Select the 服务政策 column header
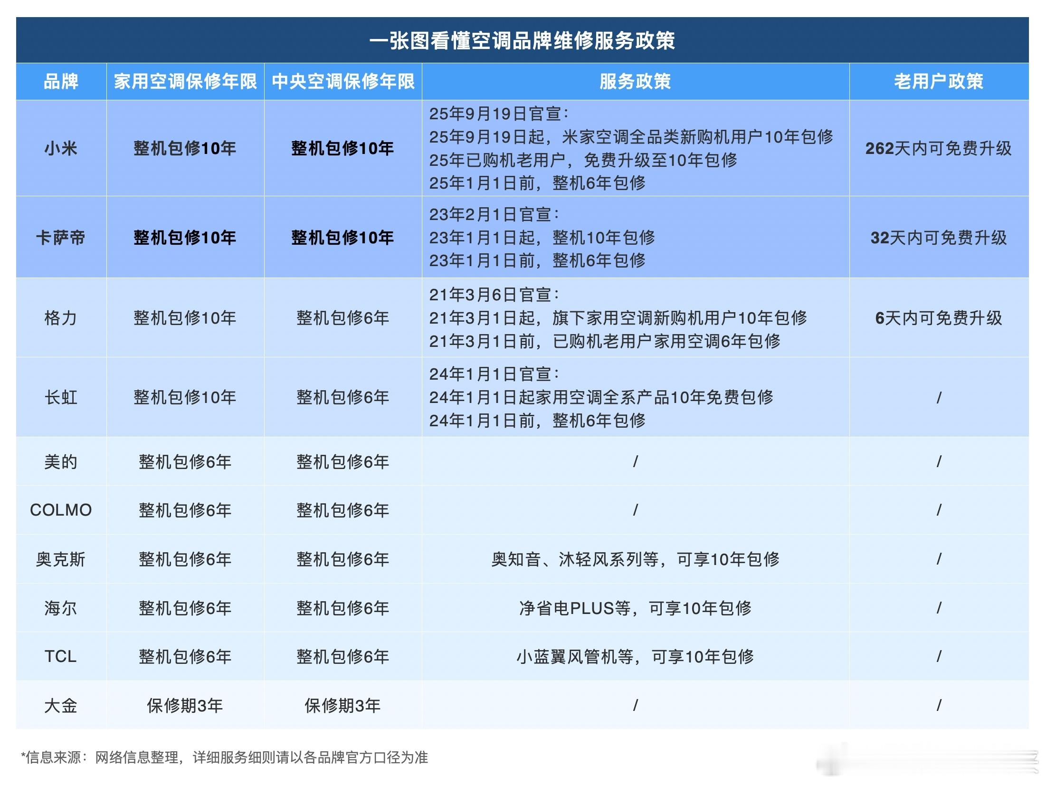This screenshot has height=786, width=1047. click(635, 81)
